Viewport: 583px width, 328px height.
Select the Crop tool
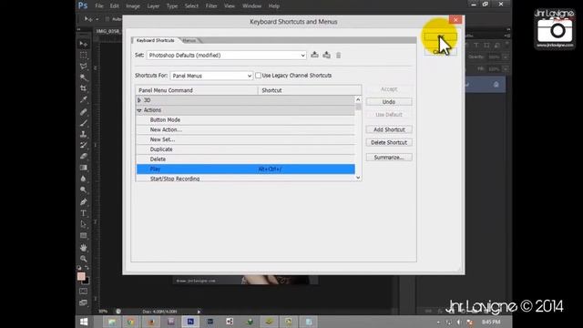[84, 88]
